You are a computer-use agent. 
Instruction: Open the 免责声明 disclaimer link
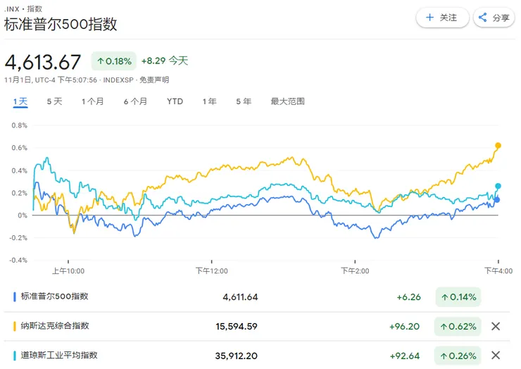[x=154, y=80]
